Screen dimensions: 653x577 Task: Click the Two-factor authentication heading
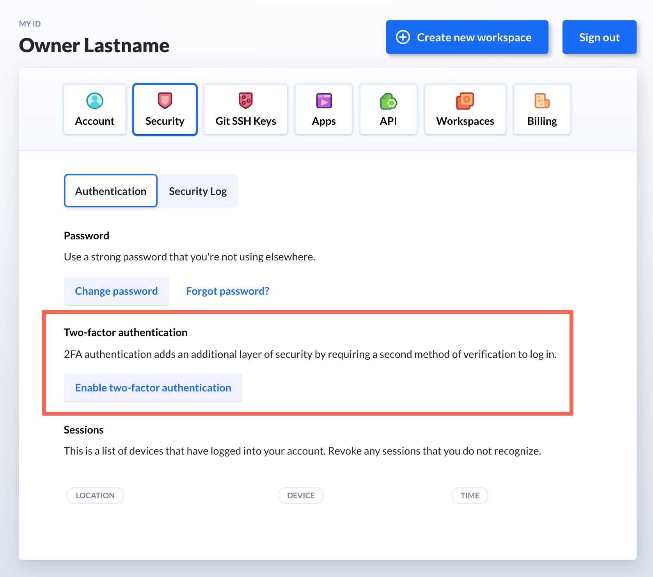coord(126,332)
